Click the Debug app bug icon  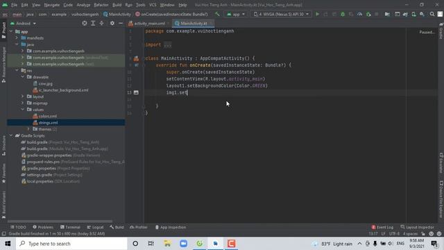(343, 14)
